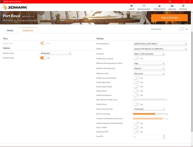Click the scrollbar up arrow
This screenshot has height=147, width=193.
point(192,12)
